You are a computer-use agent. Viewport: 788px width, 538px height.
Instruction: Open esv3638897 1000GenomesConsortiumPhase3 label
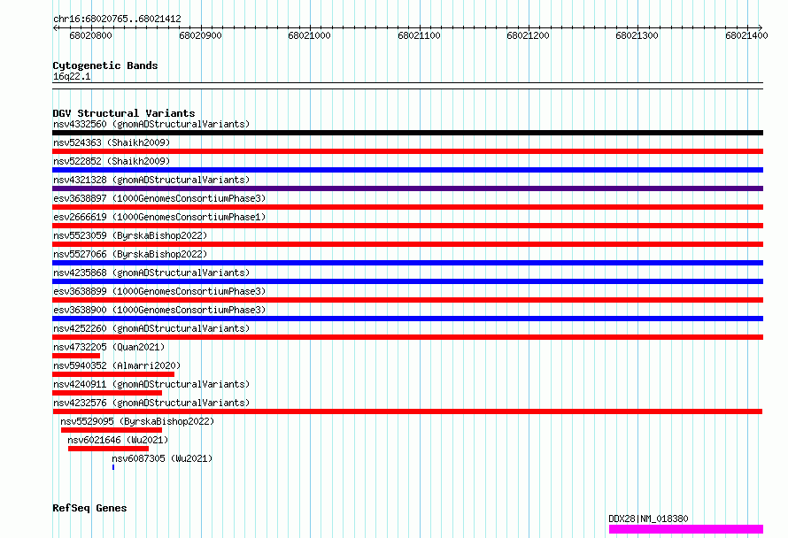(159, 198)
